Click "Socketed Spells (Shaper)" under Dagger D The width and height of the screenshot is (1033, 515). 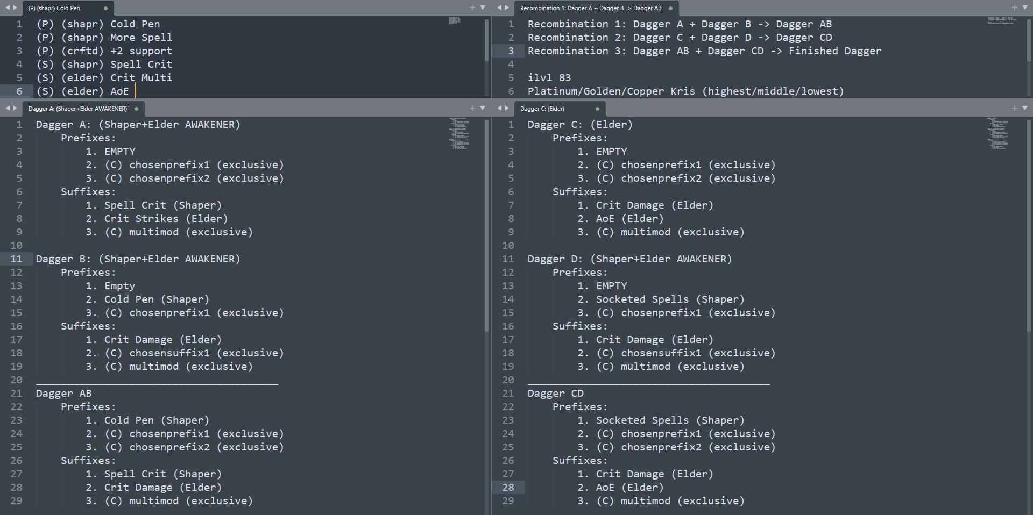point(670,299)
